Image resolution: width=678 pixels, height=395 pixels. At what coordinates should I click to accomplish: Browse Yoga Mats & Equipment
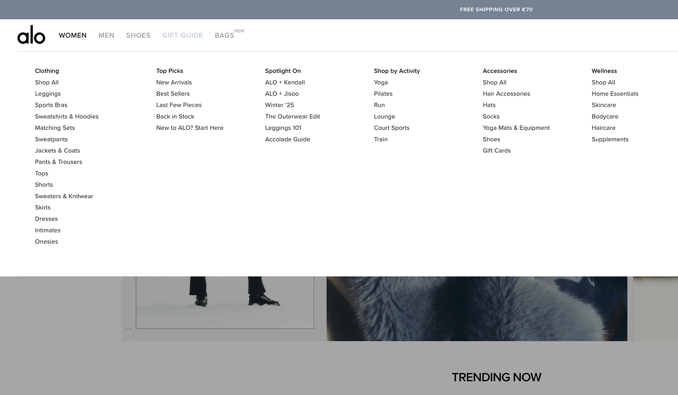(516, 128)
